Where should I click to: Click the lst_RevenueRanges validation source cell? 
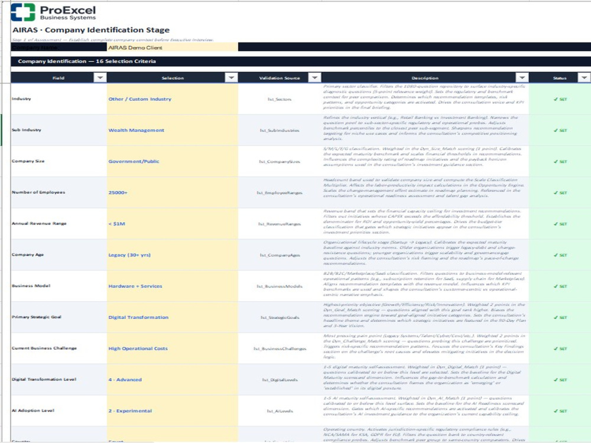[x=280, y=224]
